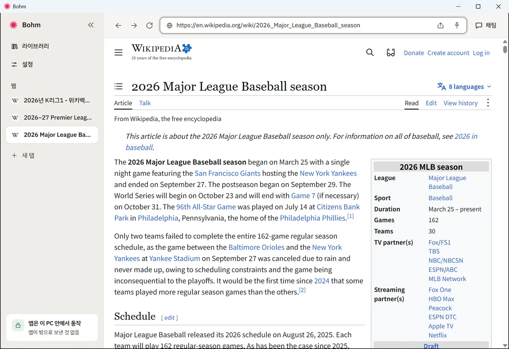Open the San Francisco Giants link
509x349 pixels.
[227, 173]
